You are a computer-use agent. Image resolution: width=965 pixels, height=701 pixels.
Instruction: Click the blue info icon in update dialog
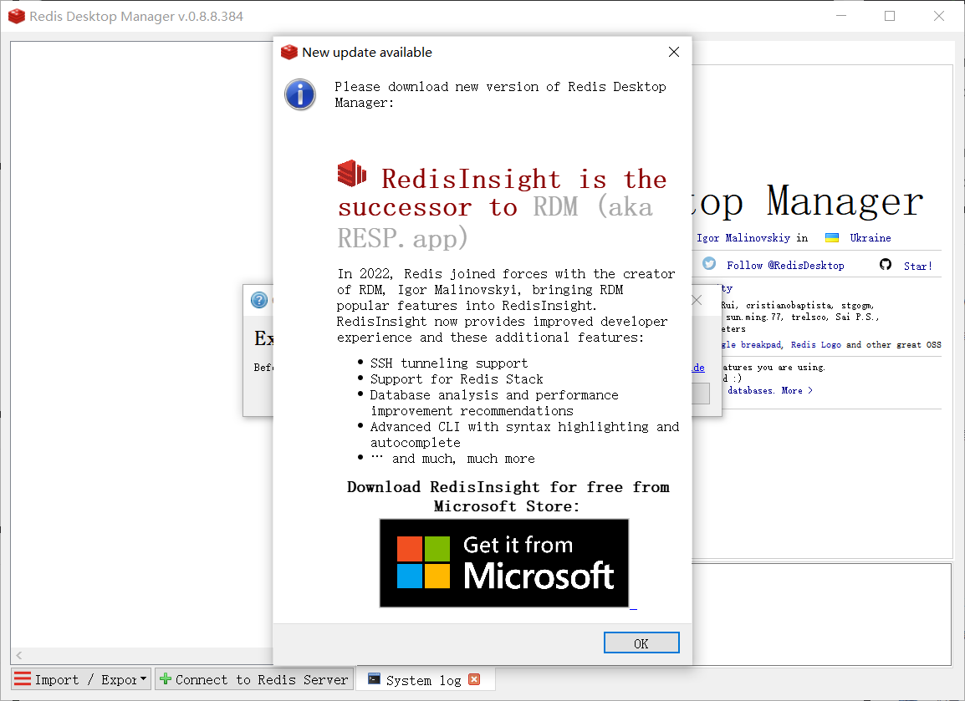tap(299, 94)
